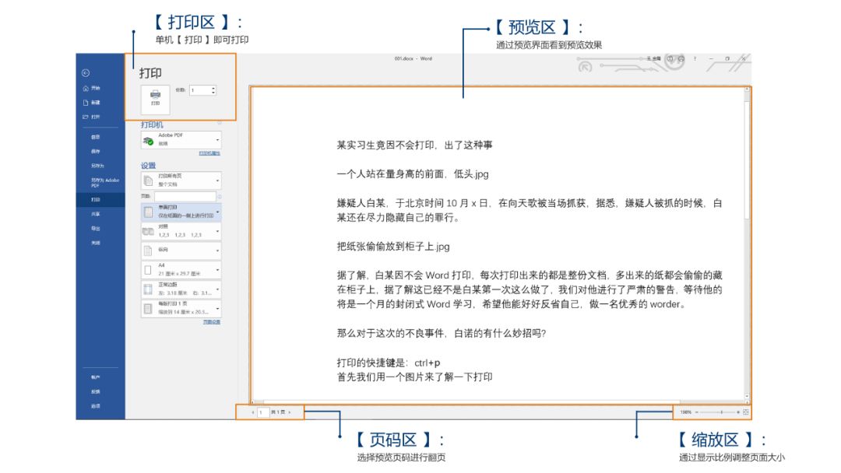Click the portrait orientation (纵向) setting icon

(x=149, y=251)
